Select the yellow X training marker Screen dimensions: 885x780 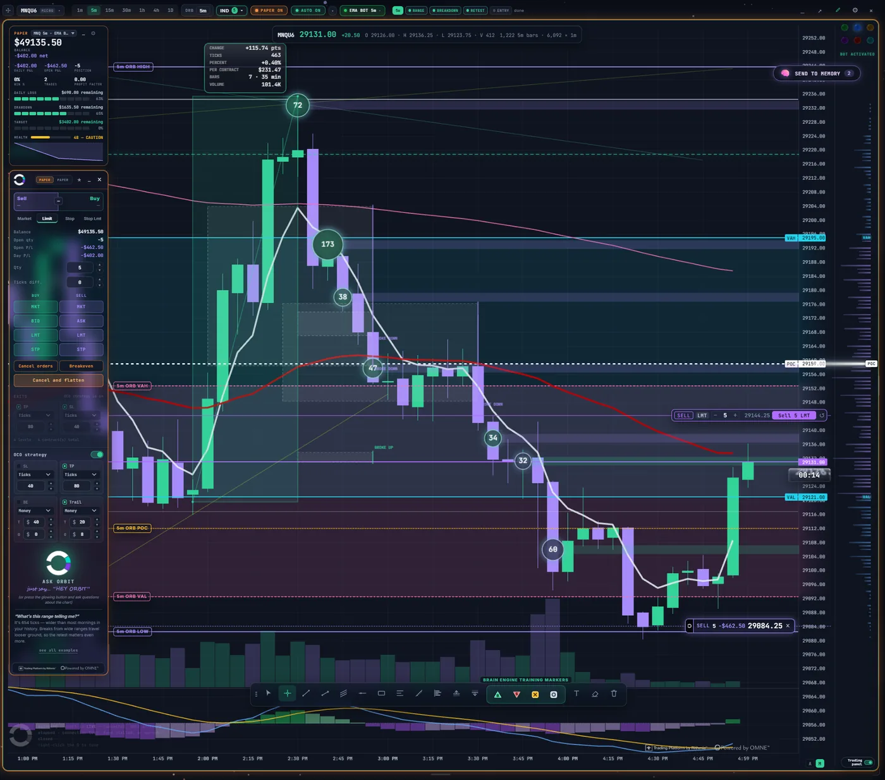535,695
